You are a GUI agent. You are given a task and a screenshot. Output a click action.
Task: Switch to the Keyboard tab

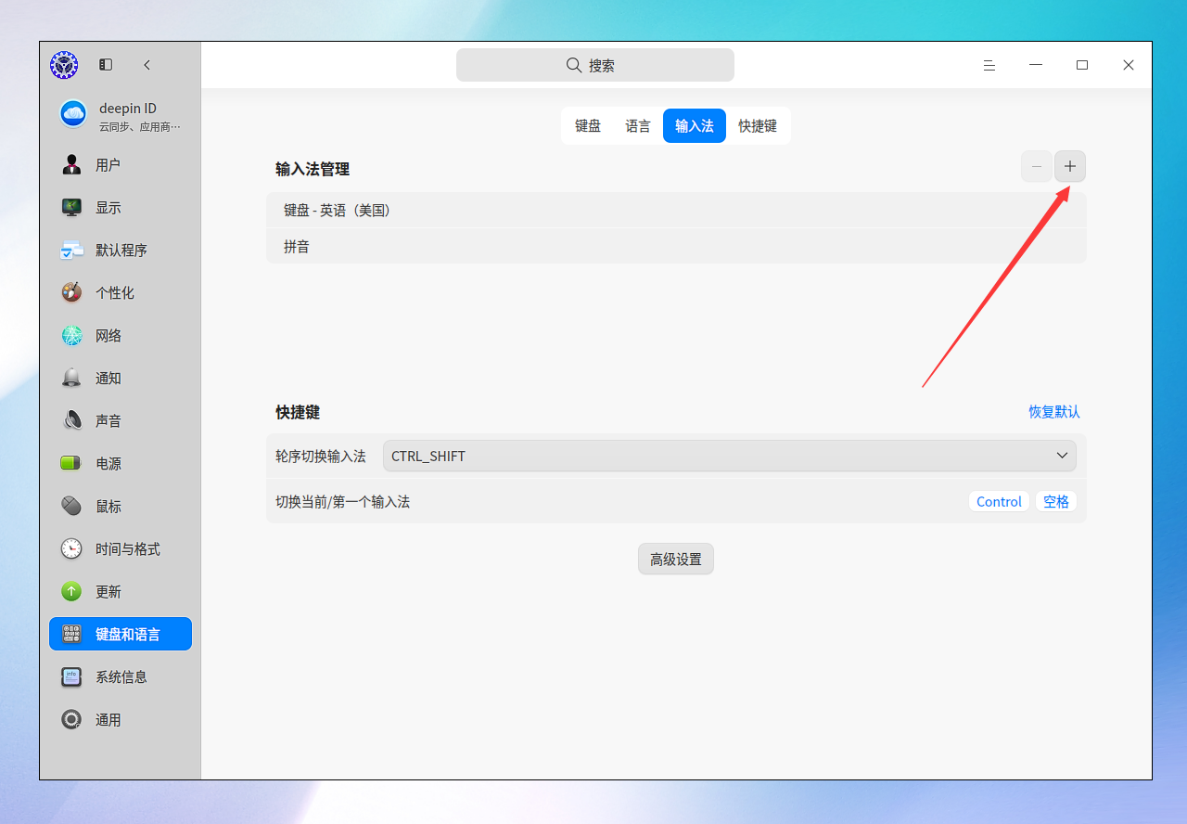588,126
